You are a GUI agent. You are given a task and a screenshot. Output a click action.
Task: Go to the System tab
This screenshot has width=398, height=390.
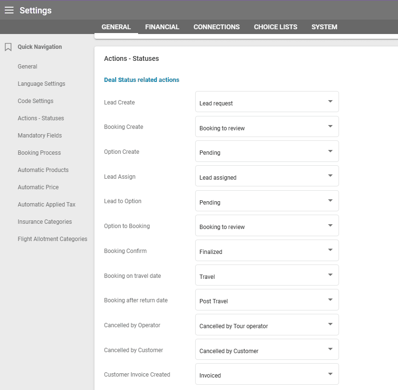pyautogui.click(x=324, y=27)
